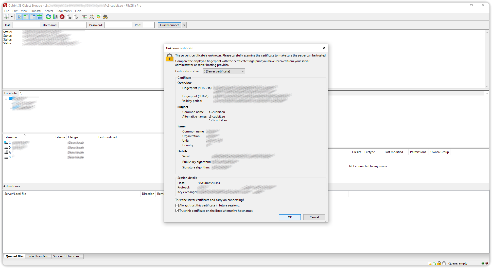
Task: Open the Quickconnect history dropdown
Action: 184,25
